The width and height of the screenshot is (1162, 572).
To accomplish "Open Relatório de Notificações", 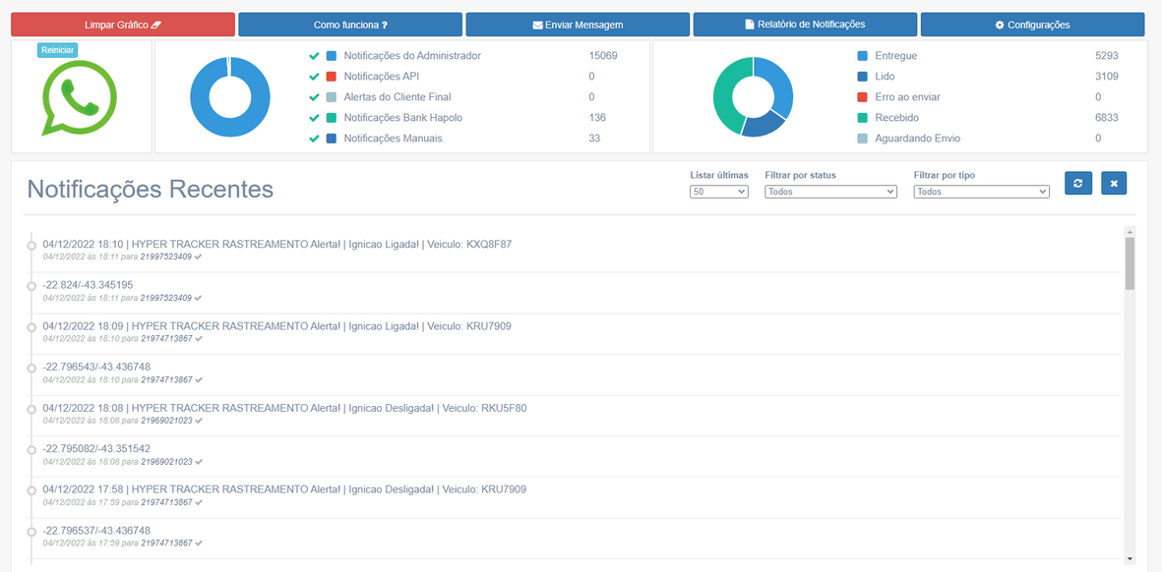I will pos(805,25).
